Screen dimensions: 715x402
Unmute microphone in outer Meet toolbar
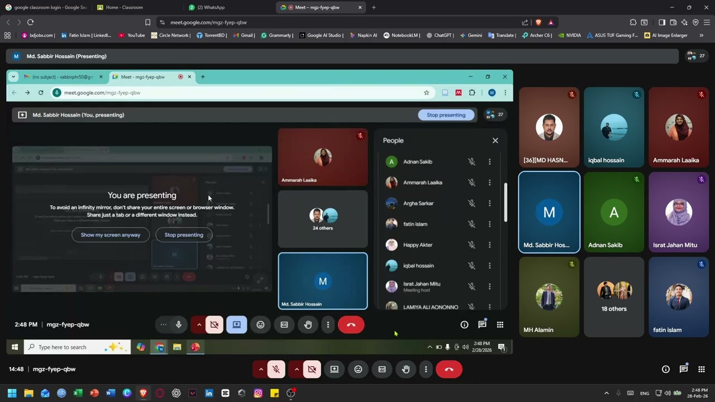click(x=276, y=369)
